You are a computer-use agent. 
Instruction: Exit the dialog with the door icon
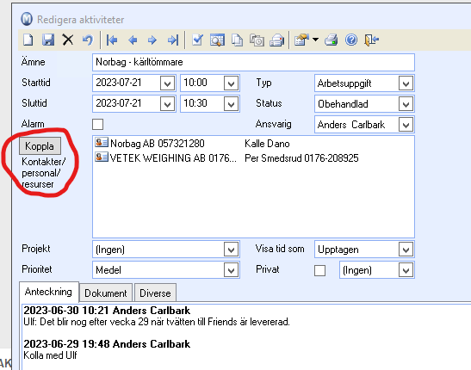371,40
